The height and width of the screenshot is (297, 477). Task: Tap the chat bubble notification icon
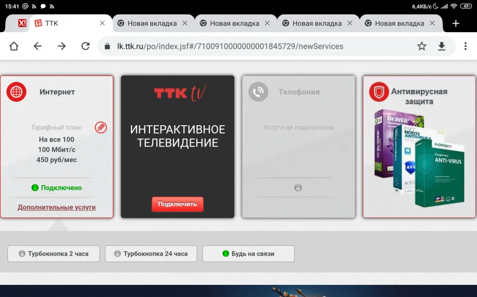(x=43, y=6)
